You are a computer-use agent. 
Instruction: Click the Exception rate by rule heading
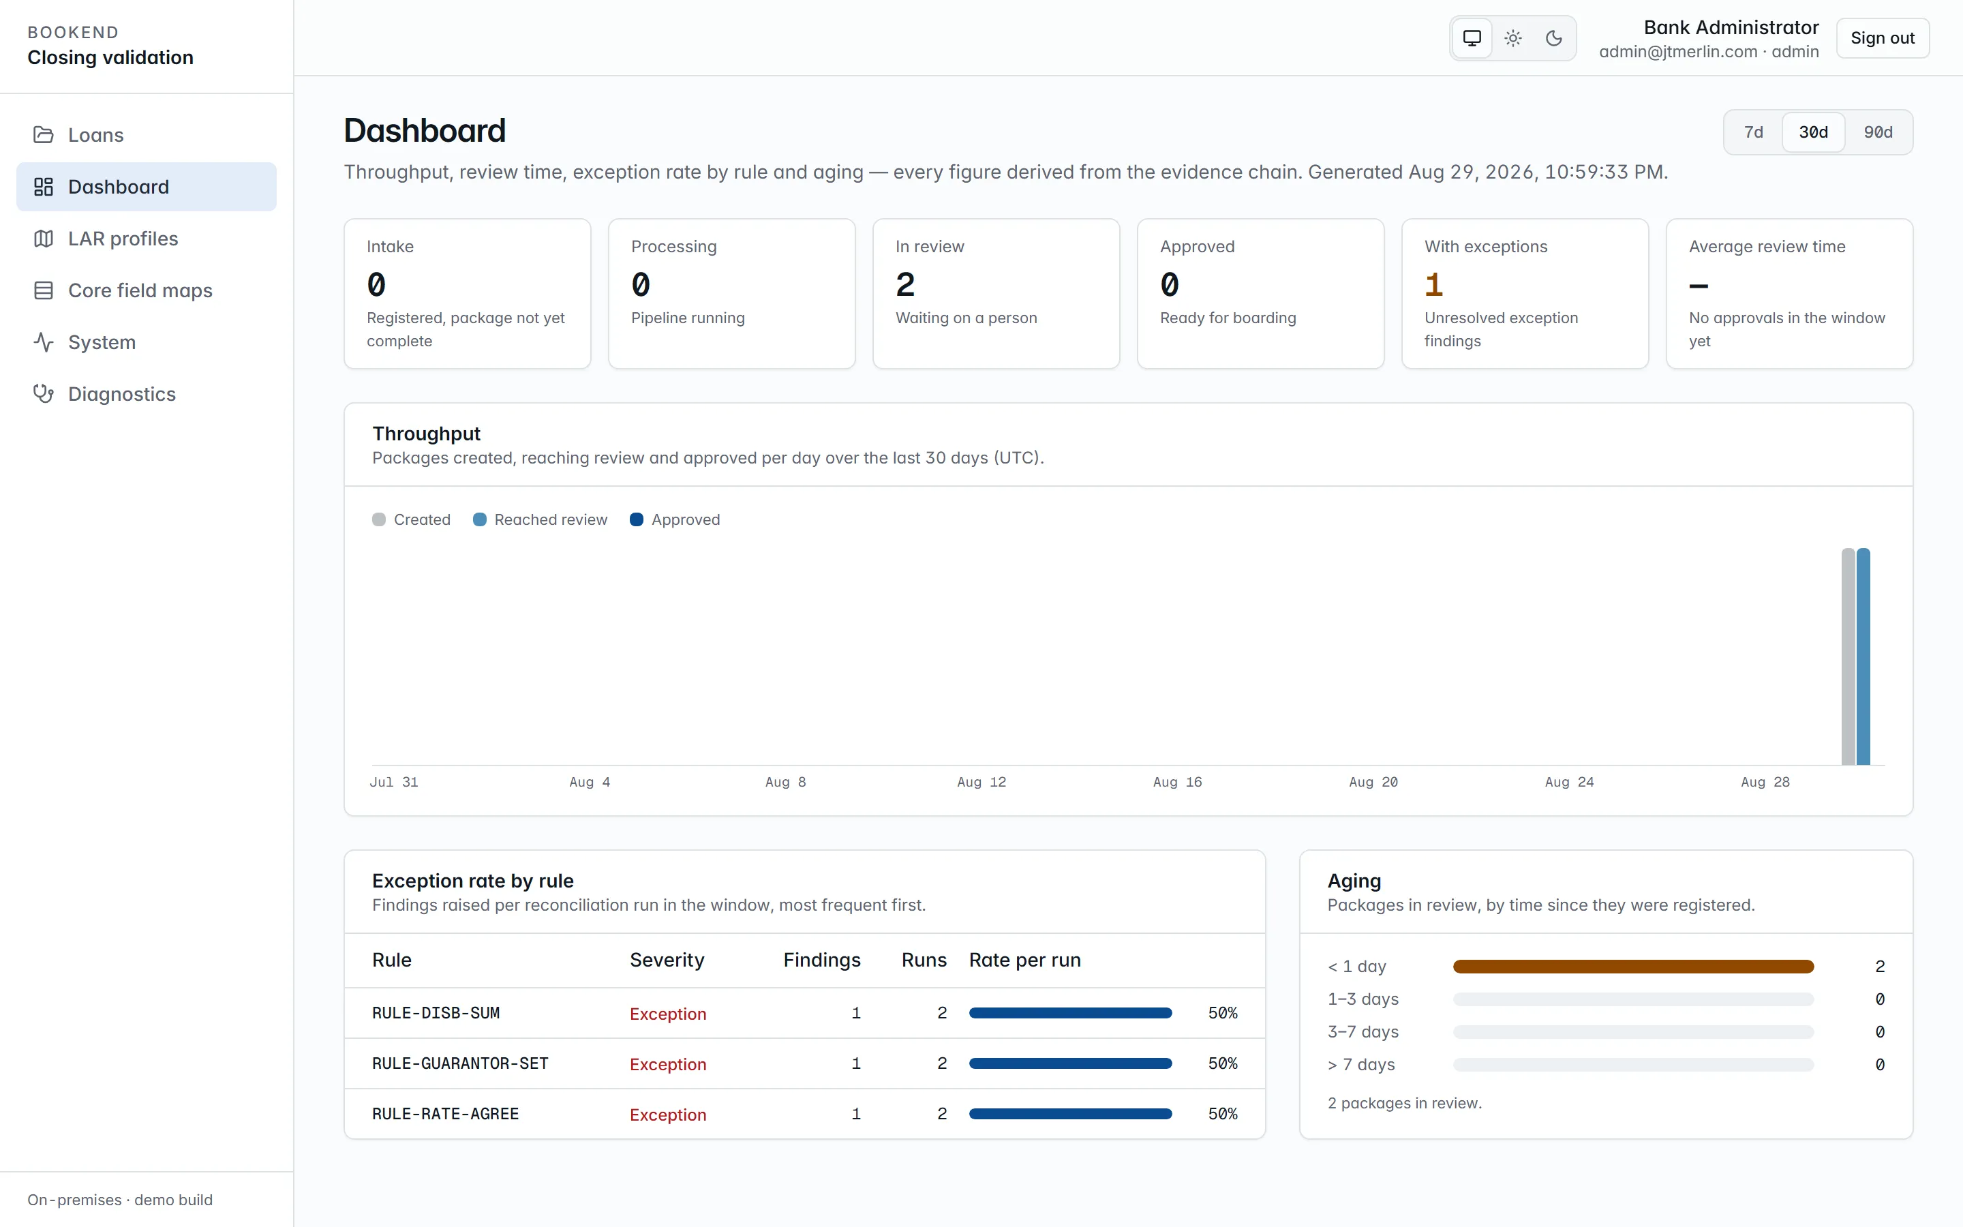point(472,881)
